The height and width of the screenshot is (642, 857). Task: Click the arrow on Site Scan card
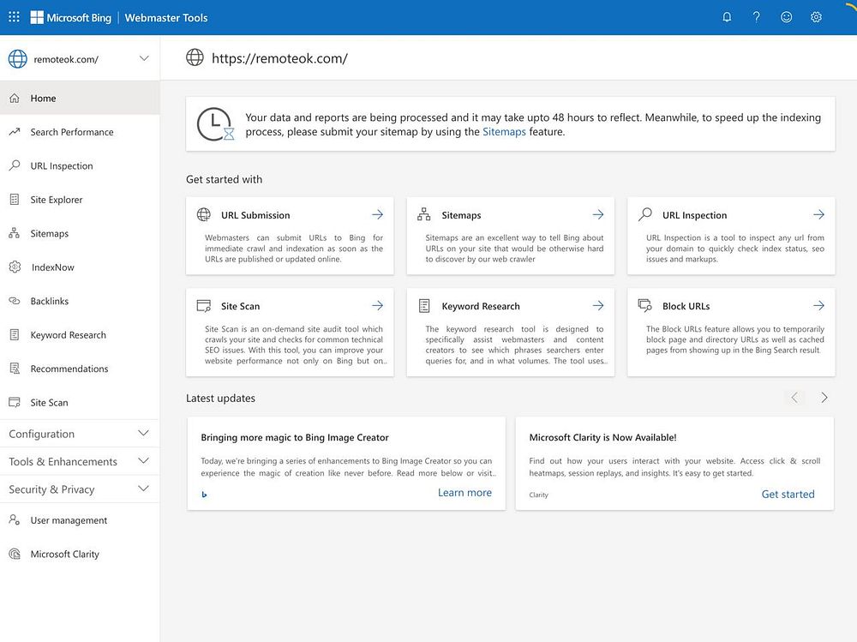click(378, 306)
